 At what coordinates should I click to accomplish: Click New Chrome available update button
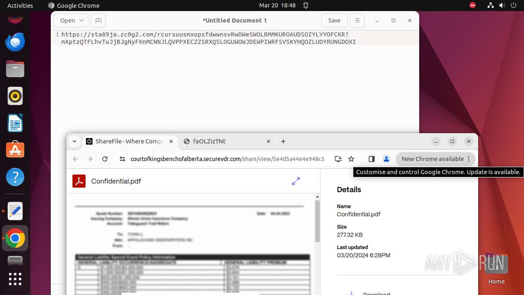point(436,159)
